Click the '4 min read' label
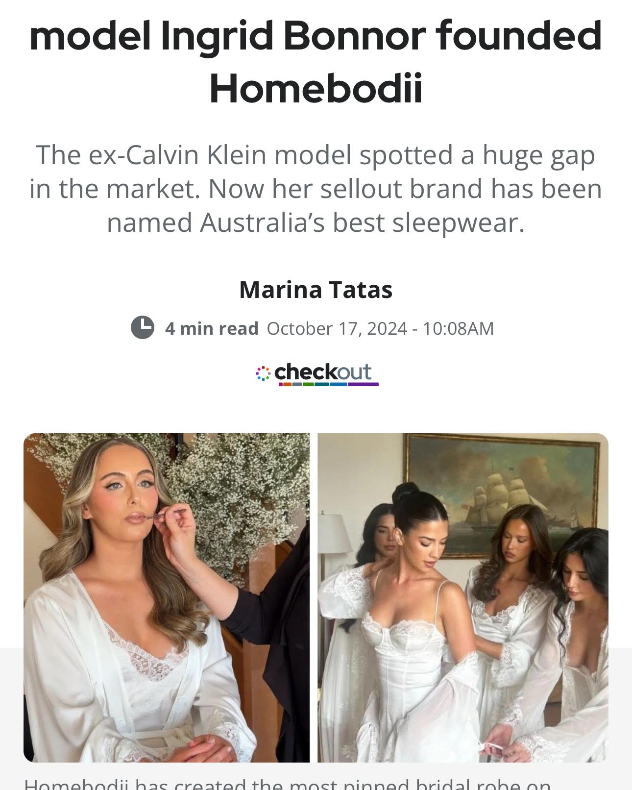Viewport: 632px width, 790px height. (x=212, y=328)
